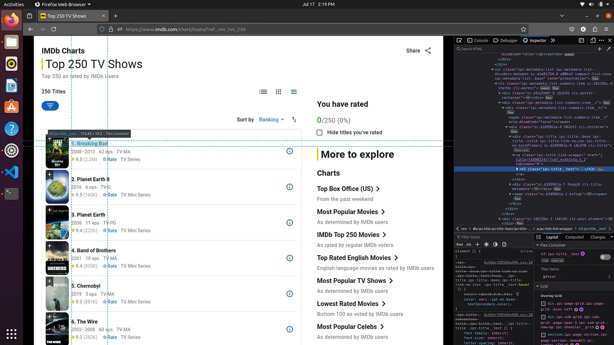This screenshot has height=345, width=614.
Task: Add new CSS rule plus icon
Action: point(478,244)
